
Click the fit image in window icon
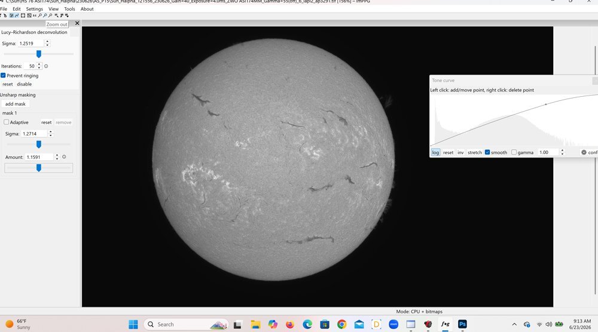tap(29, 16)
